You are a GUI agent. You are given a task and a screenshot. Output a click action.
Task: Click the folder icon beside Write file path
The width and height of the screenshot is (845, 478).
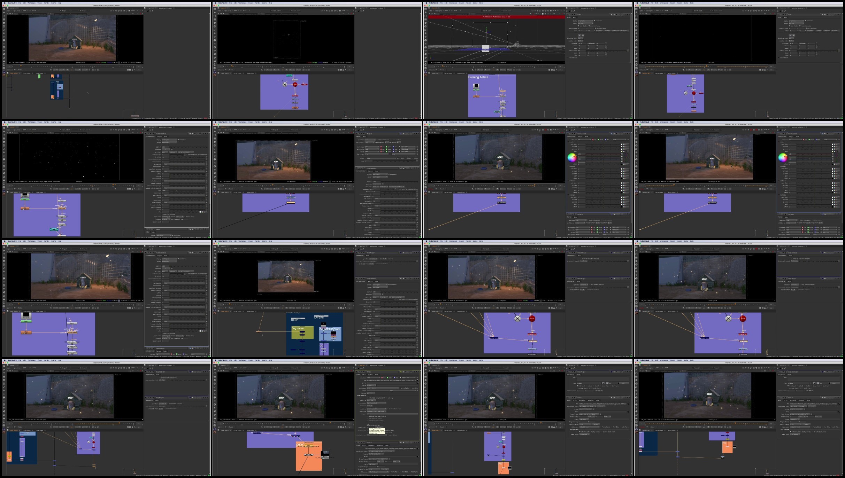coord(417,380)
